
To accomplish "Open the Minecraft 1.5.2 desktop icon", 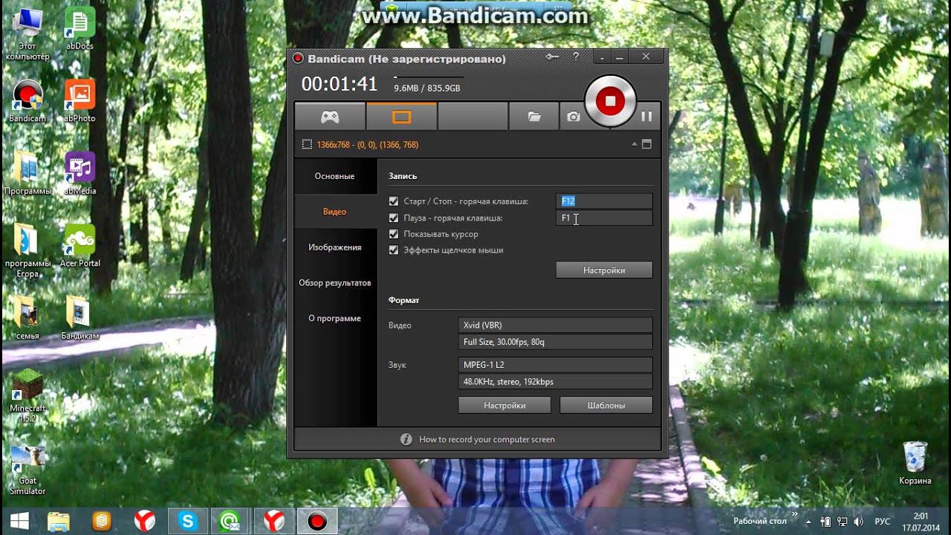I will tap(27, 396).
